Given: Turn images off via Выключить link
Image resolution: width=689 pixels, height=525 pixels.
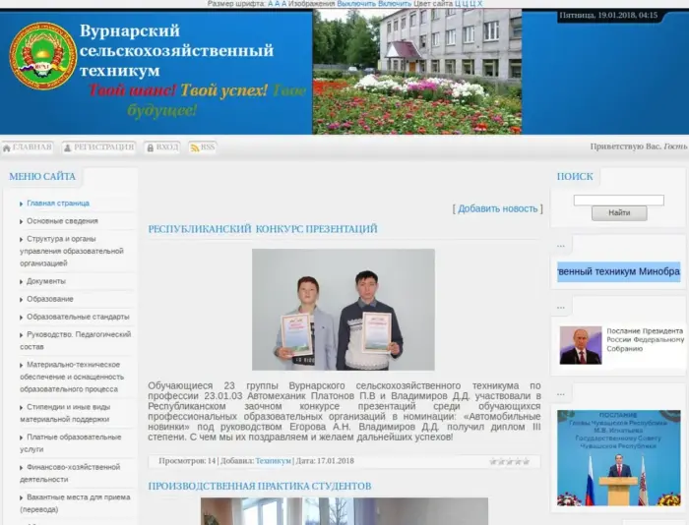Looking at the screenshot, I should click(355, 4).
